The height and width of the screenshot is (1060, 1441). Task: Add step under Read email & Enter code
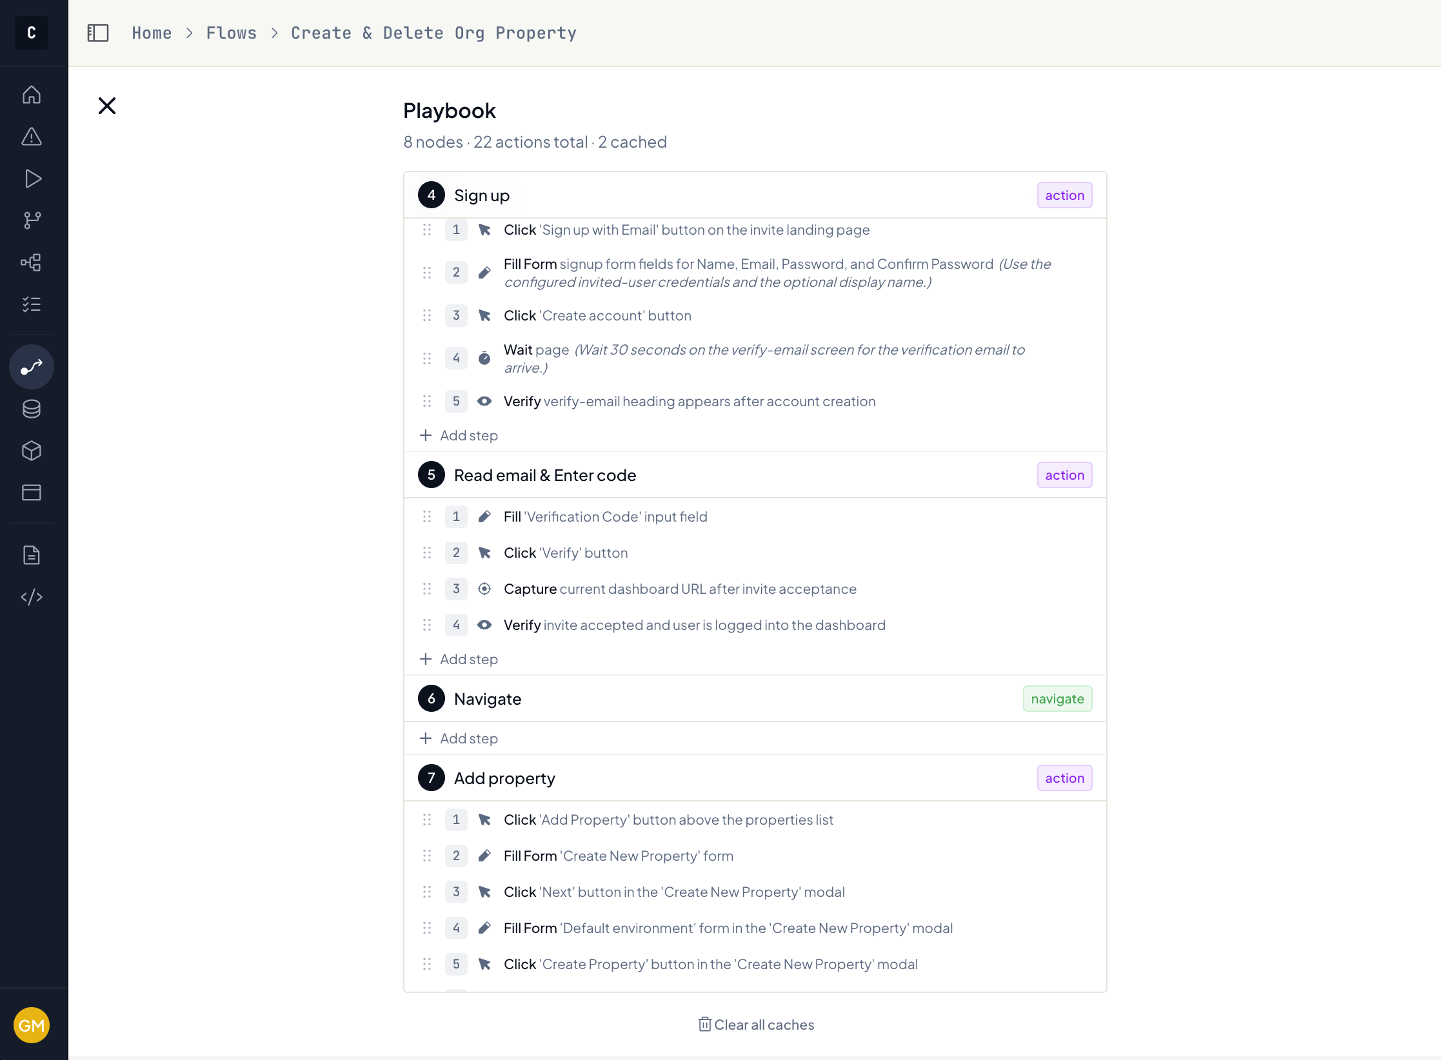tap(459, 659)
